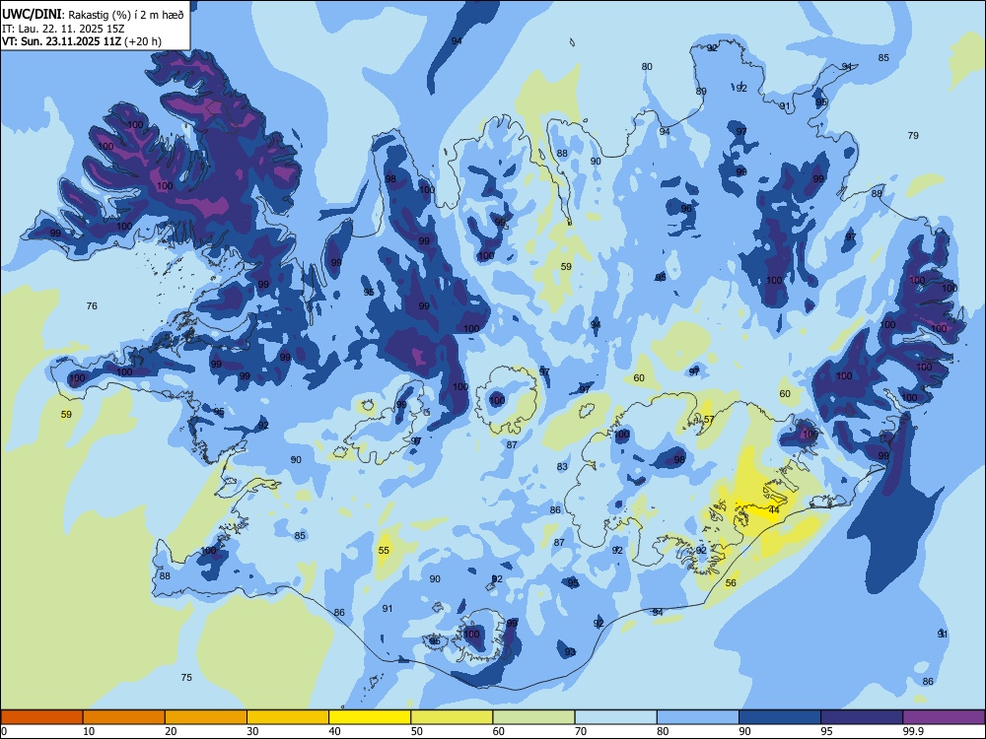
Task: Click the legend tick label 70
Action: point(581,731)
